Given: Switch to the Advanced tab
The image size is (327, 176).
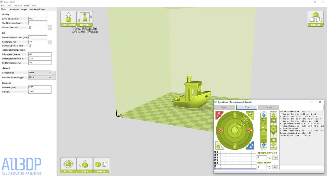Looking at the screenshot, I should 14,9.
